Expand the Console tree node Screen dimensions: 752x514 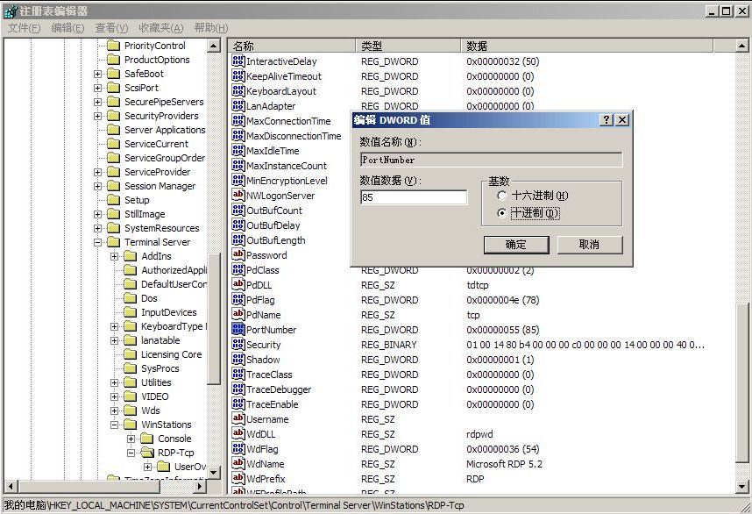tap(131, 439)
